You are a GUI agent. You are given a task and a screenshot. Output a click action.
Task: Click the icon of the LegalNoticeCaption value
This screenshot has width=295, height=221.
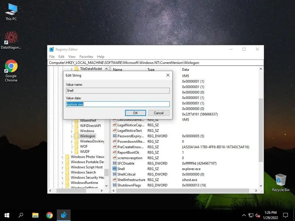coord(115,125)
